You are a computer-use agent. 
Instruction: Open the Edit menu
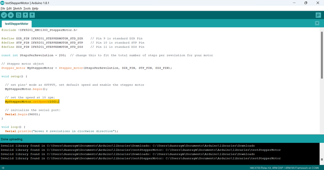pyautogui.click(x=9, y=8)
